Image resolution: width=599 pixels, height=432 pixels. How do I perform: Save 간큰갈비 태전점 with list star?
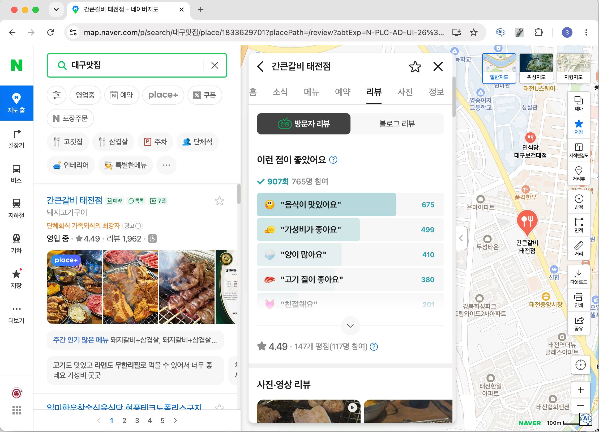point(220,201)
